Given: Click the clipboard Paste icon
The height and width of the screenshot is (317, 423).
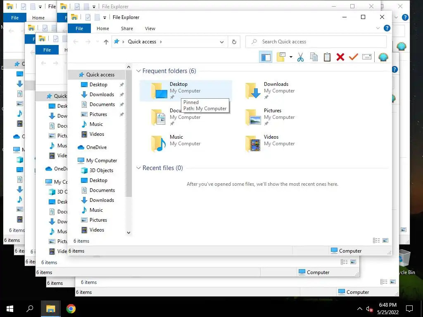Looking at the screenshot, I should coord(327,57).
